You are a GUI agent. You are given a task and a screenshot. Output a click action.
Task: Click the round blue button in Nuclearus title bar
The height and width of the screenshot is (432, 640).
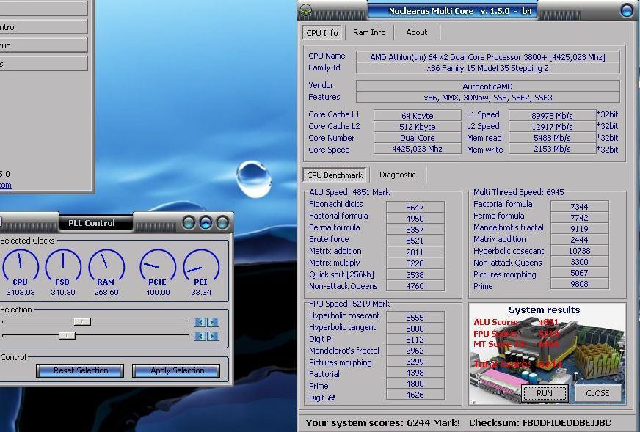pos(627,10)
